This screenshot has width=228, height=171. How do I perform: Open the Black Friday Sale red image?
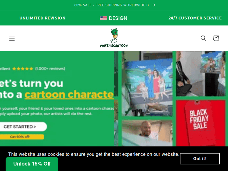201,123
